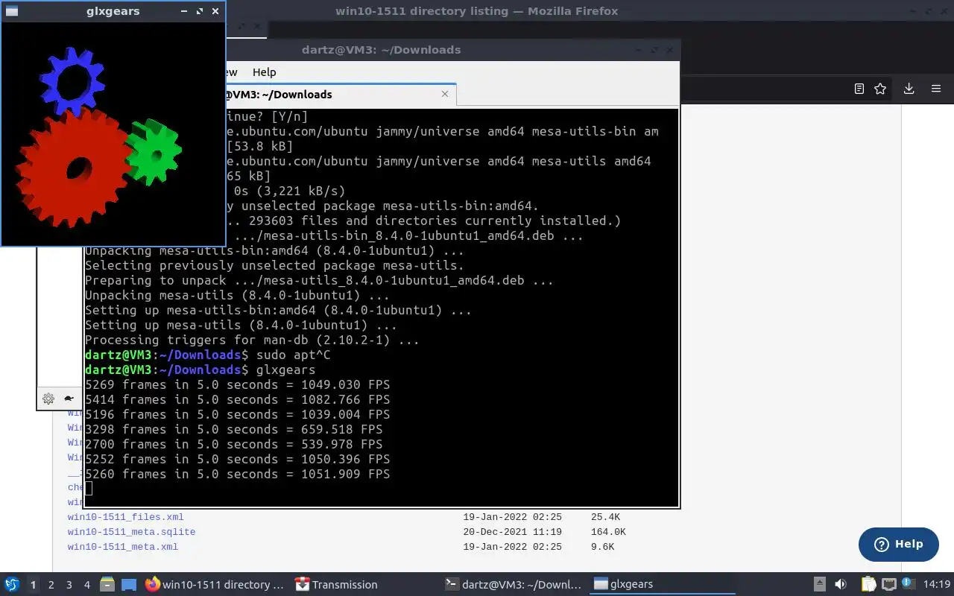Open the update notifier tray icon

pyautogui.click(x=908, y=584)
